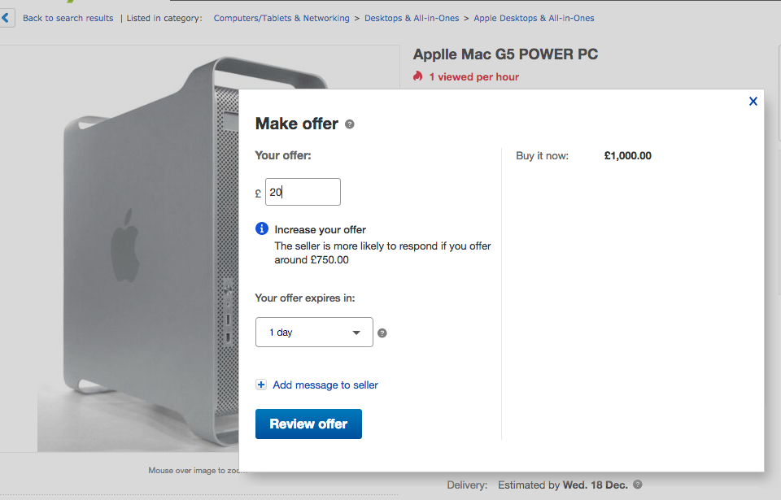Close the Make offer dialog
781x500 pixels.
753,101
